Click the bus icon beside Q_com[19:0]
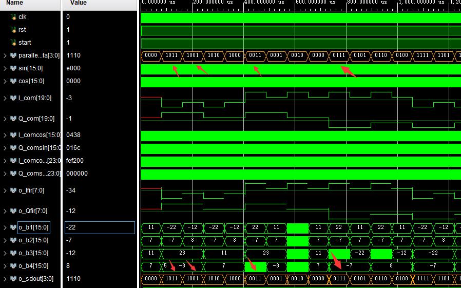 [13, 119]
